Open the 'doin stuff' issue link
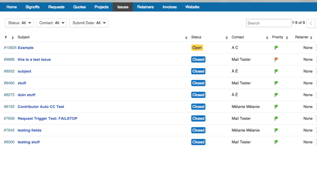 [27, 95]
